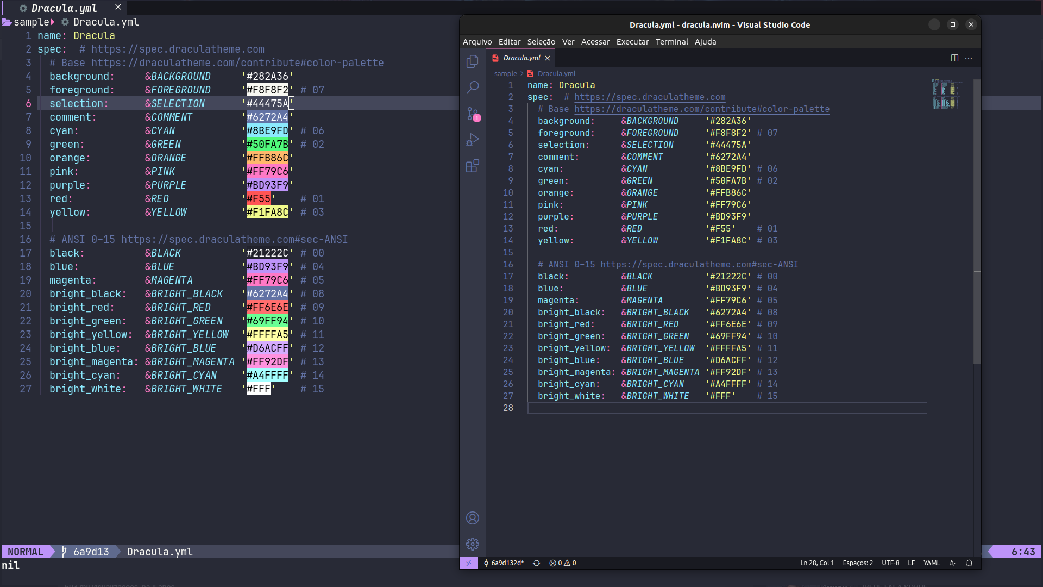The image size is (1043, 587).
Task: Click the git branch 6a9d132d* indicator
Action: coord(504,563)
